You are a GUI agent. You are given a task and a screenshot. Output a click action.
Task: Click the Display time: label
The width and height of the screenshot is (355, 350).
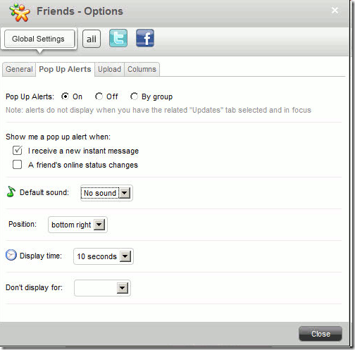pos(41,256)
